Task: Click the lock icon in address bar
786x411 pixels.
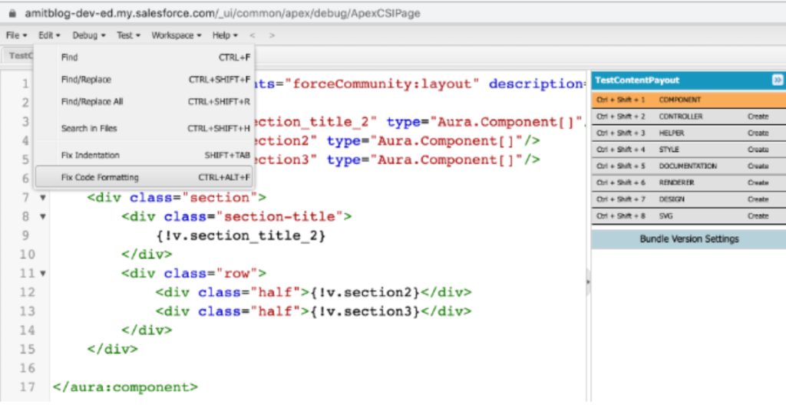Action: 12,13
